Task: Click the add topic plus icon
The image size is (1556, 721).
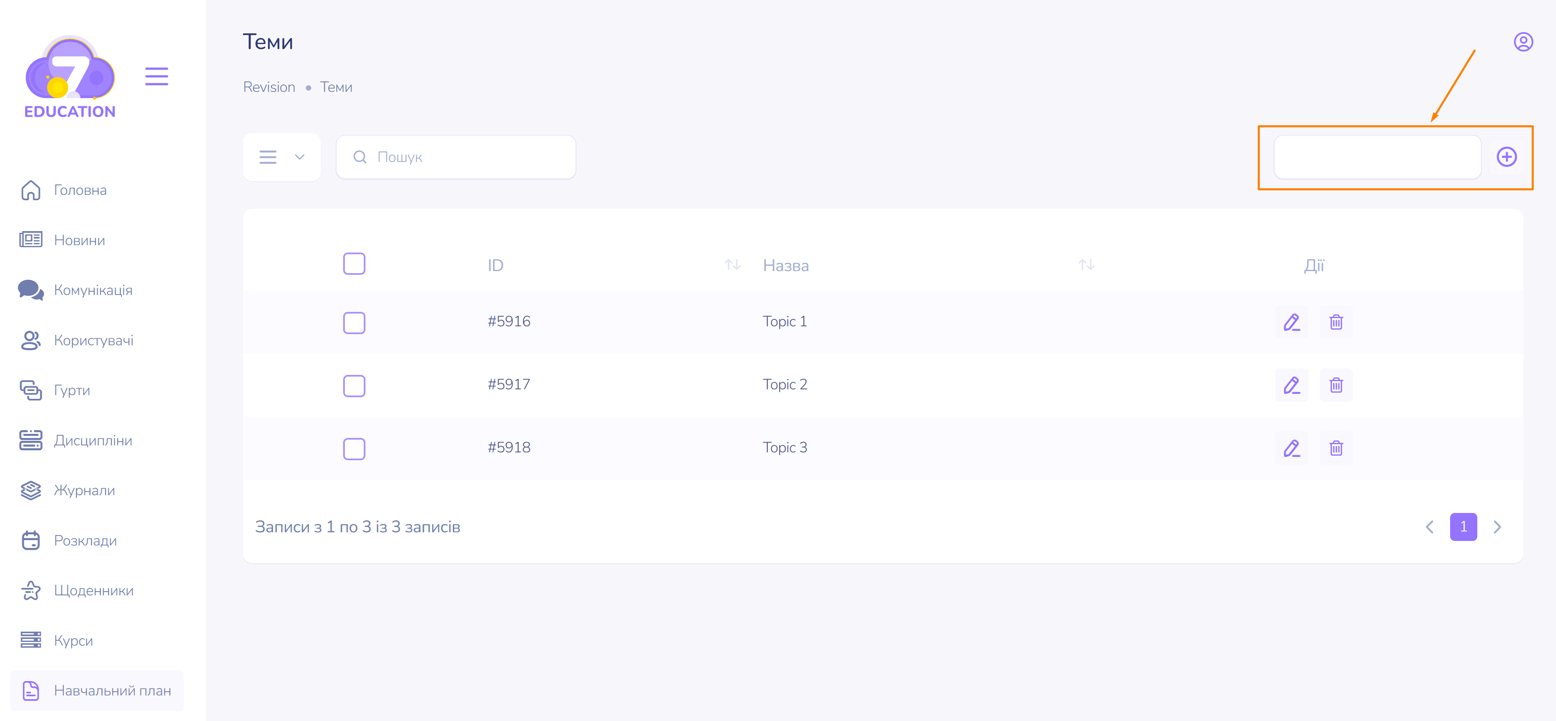Action: coord(1506,157)
